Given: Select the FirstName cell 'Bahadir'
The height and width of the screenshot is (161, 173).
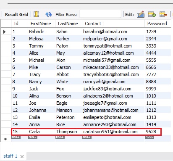Looking at the screenshot, I should point(42,32).
